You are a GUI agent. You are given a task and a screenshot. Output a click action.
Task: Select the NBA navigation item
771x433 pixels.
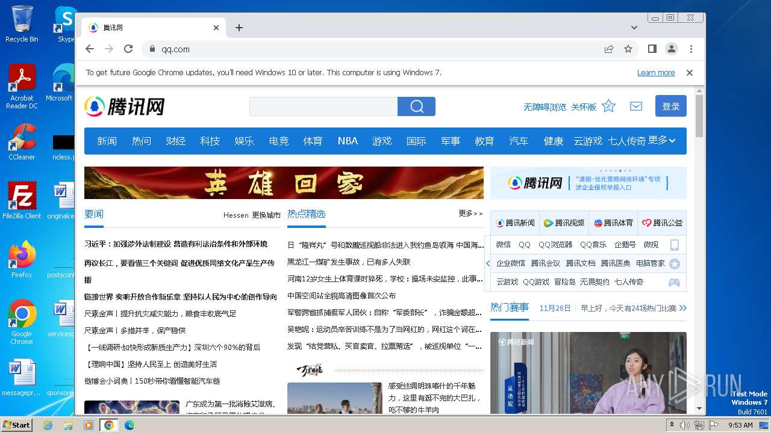pos(348,141)
